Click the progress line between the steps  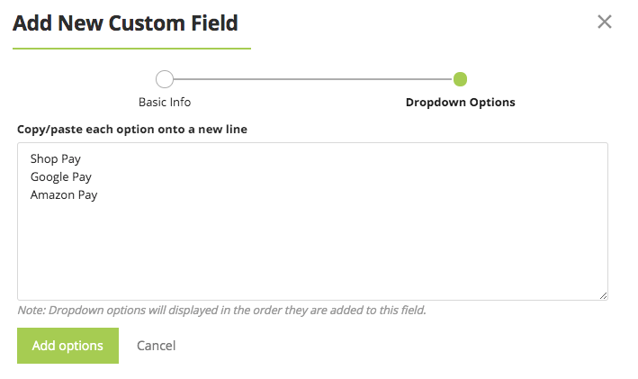(312, 79)
